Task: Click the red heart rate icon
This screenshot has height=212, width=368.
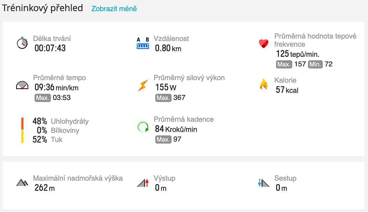Action: click(263, 44)
